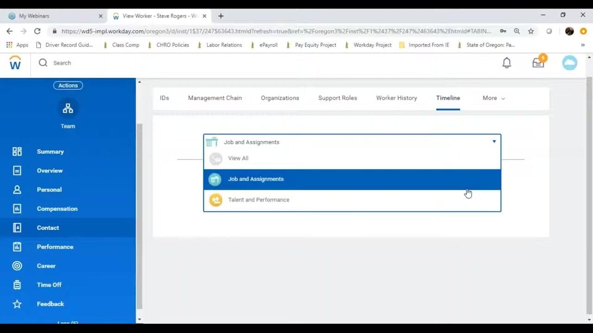Open the Imported From IE folder
Viewport: 593px width, 333px height.
pyautogui.click(x=424, y=45)
